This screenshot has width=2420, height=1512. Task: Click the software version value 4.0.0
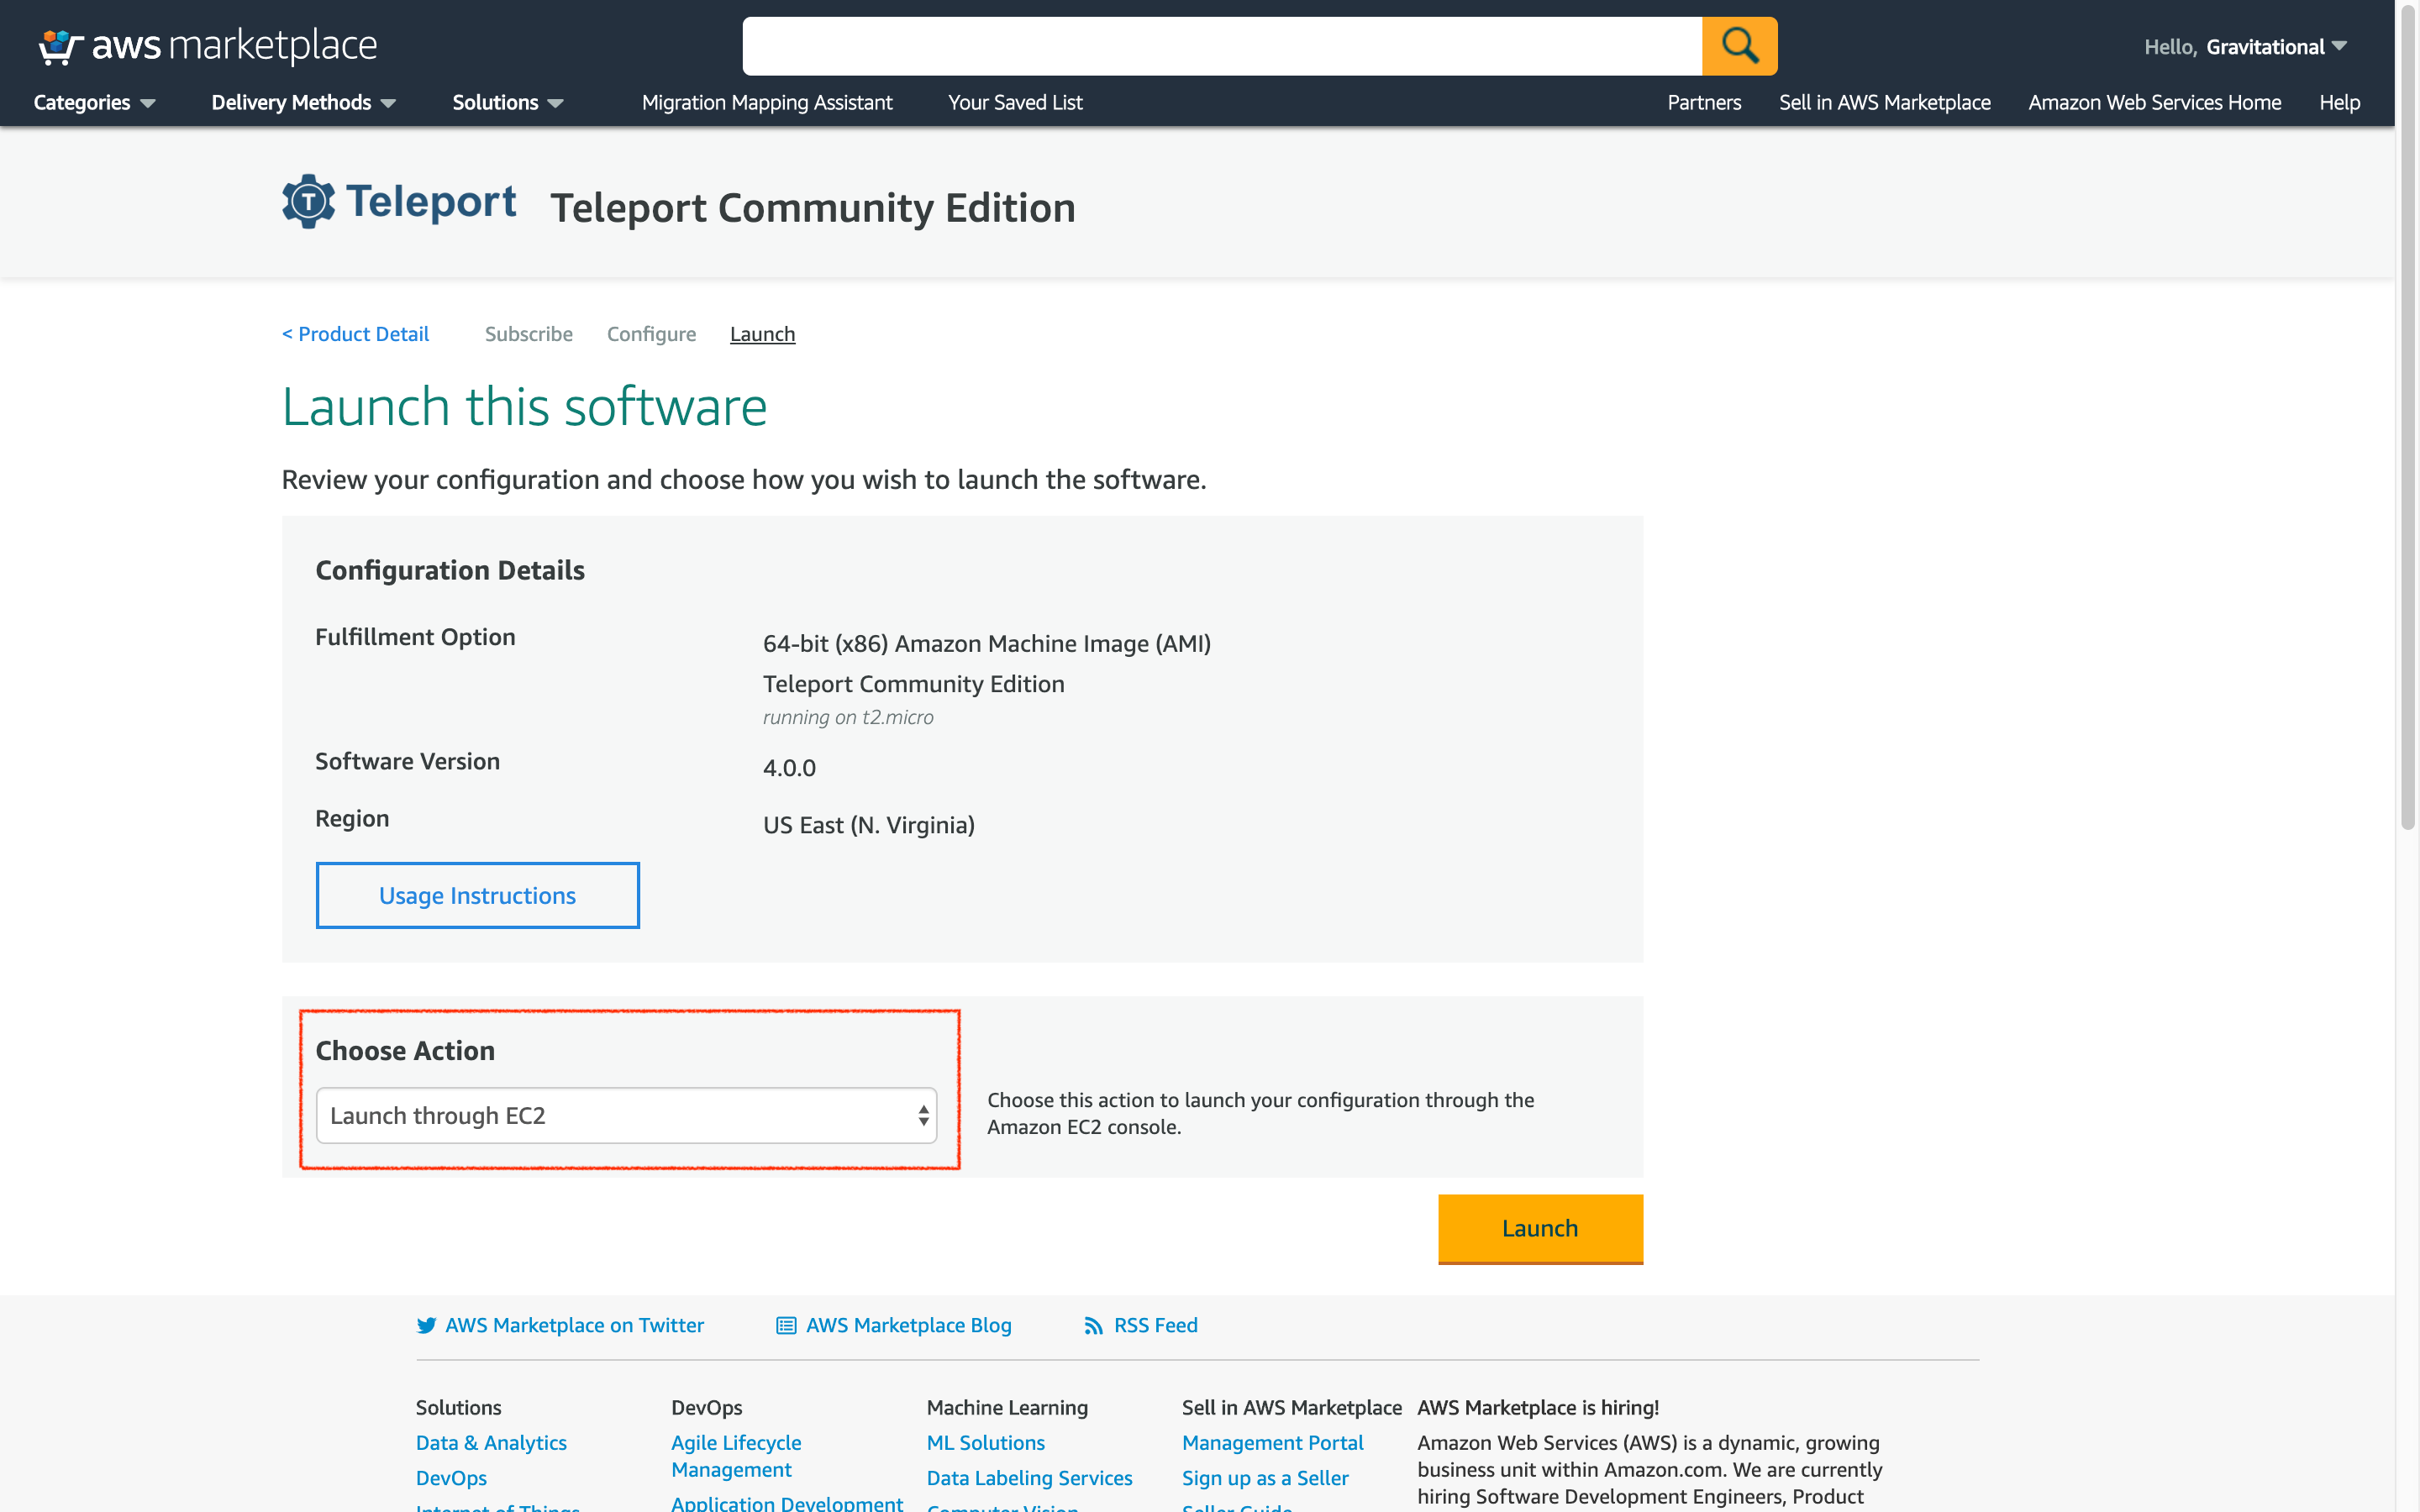[x=789, y=768]
